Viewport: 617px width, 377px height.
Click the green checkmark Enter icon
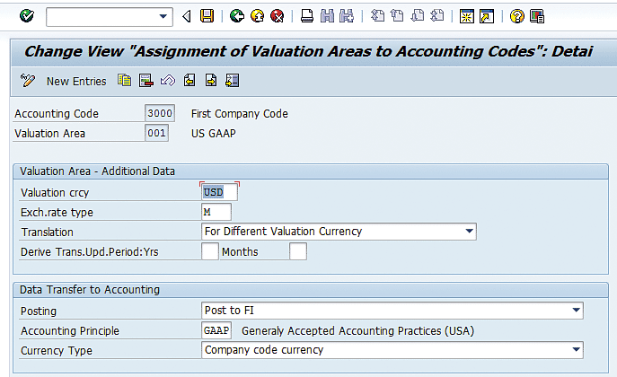(x=27, y=16)
